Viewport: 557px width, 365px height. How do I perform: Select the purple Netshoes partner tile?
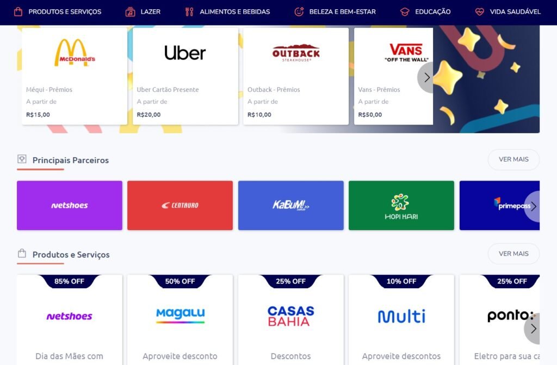tap(70, 206)
